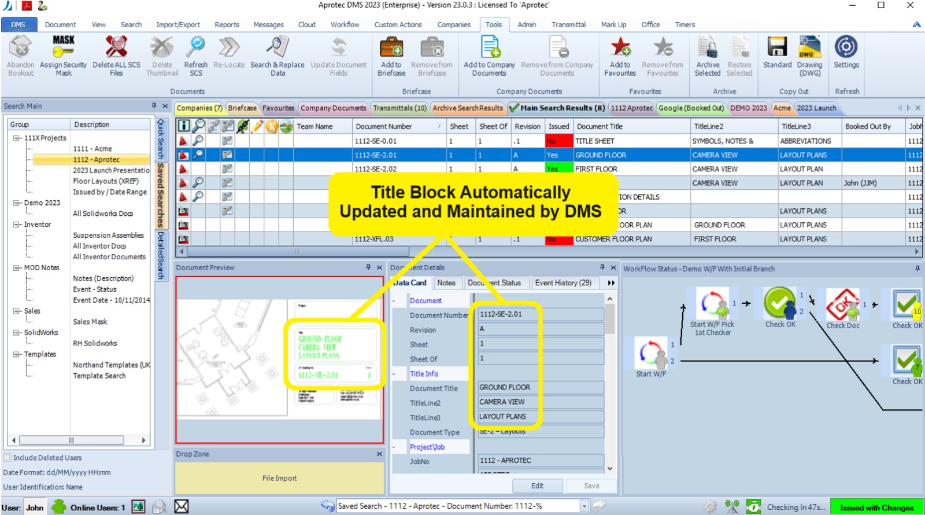Click back arrow beside Saved Search box
925x515 pixels.
328,506
